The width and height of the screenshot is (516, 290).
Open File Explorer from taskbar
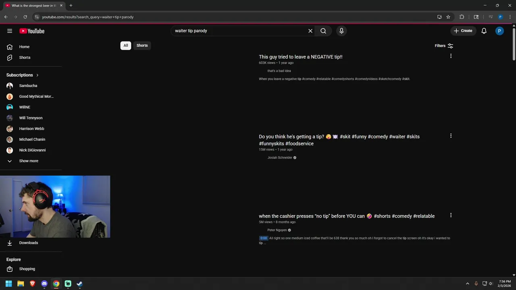tap(21, 284)
